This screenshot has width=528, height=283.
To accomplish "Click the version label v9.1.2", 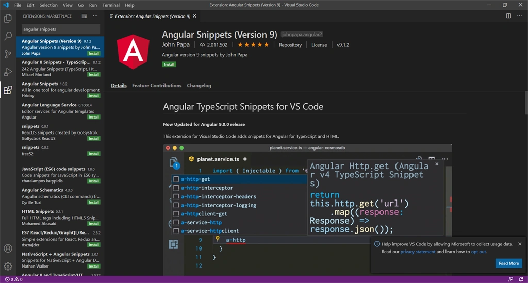I will [x=343, y=45].
